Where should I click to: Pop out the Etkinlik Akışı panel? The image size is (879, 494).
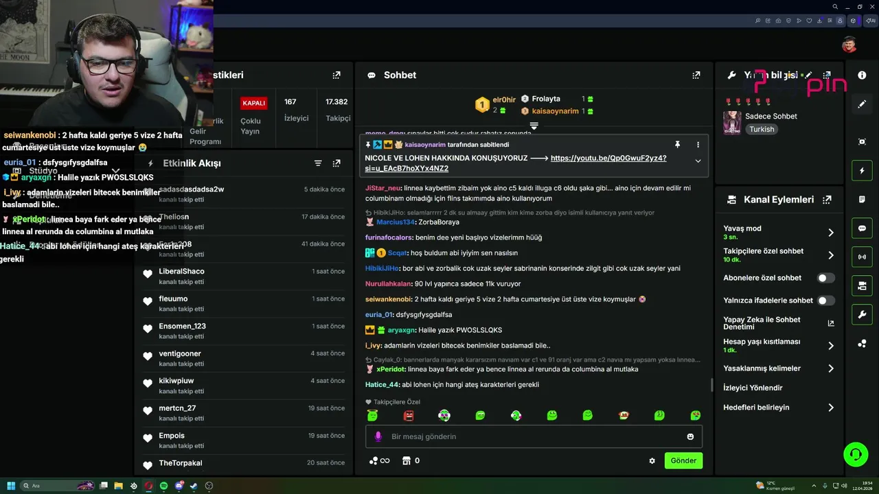336,163
